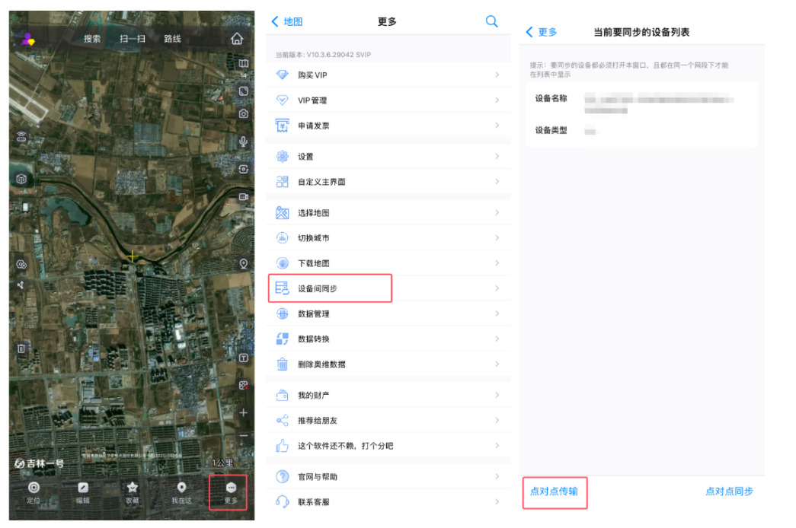
Task: Expand the 数据管理 row chevron
Action: (497, 313)
